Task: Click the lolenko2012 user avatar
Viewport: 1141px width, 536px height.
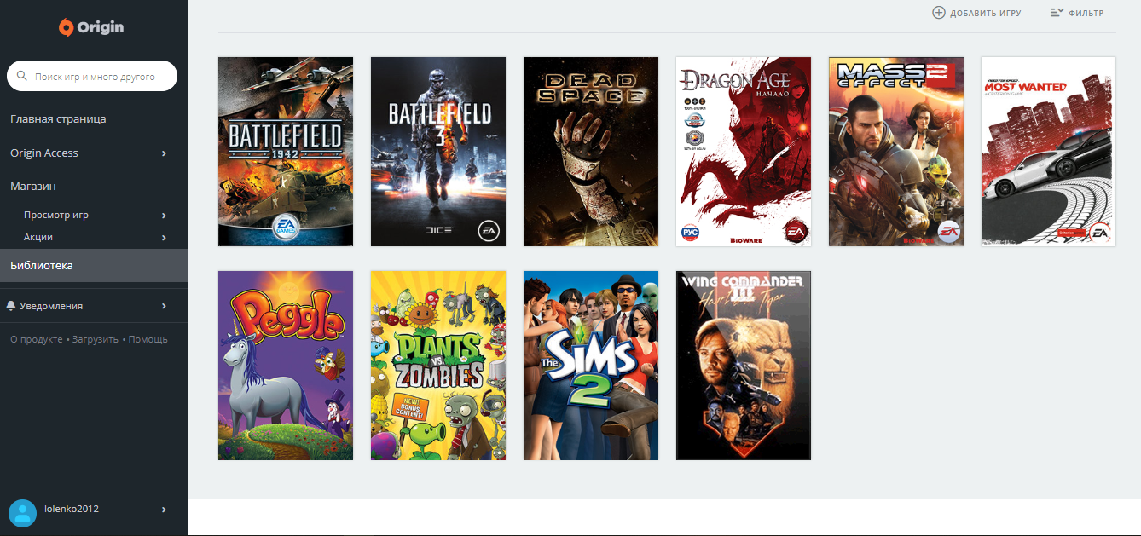Action: (x=22, y=513)
